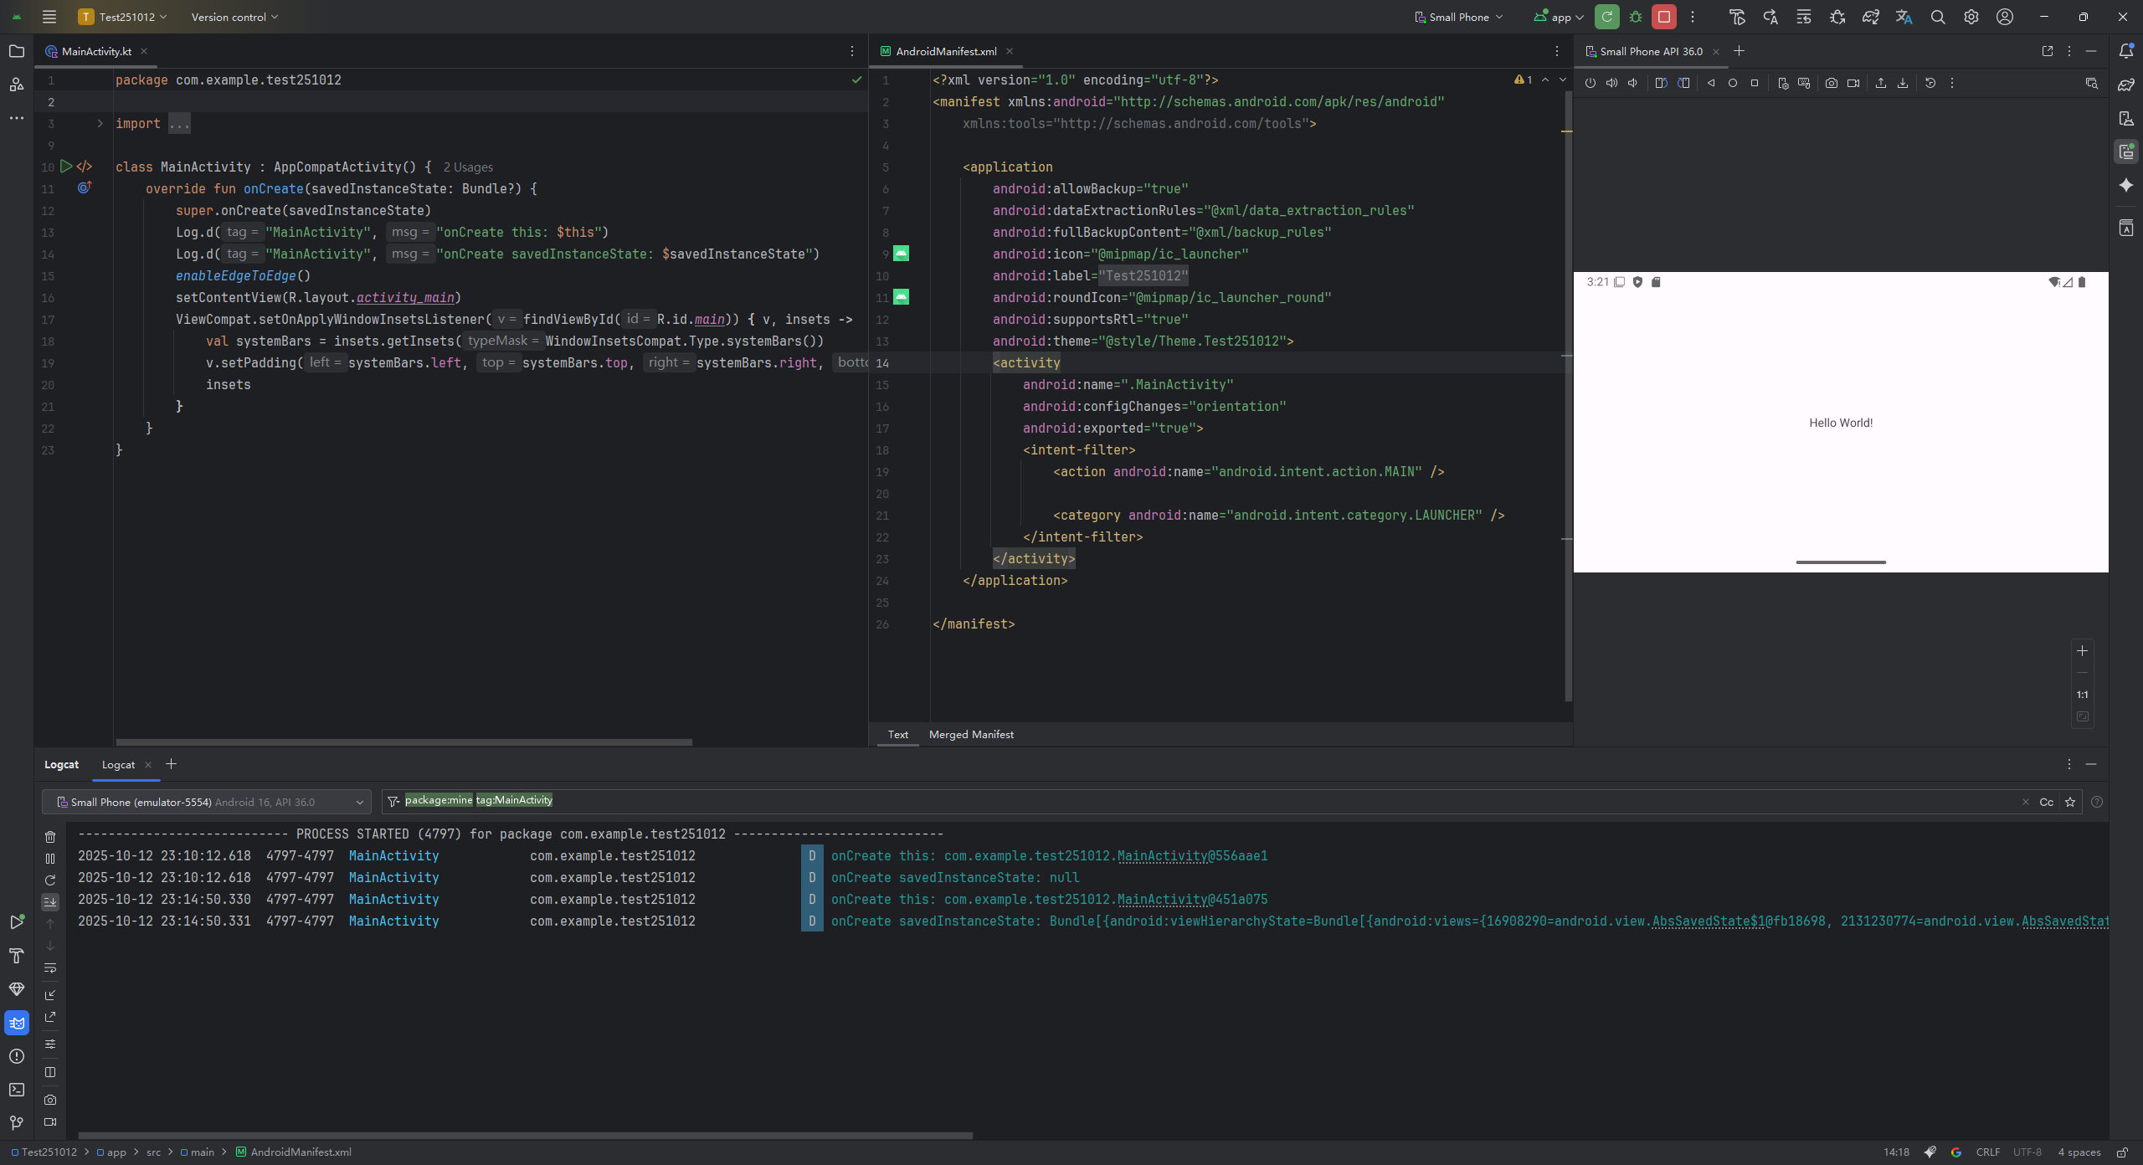
Task: Click the 2 Usages inlay link
Action: tap(468, 167)
